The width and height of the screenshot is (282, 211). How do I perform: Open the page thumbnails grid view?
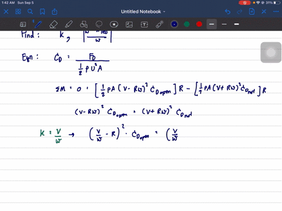[18, 12]
